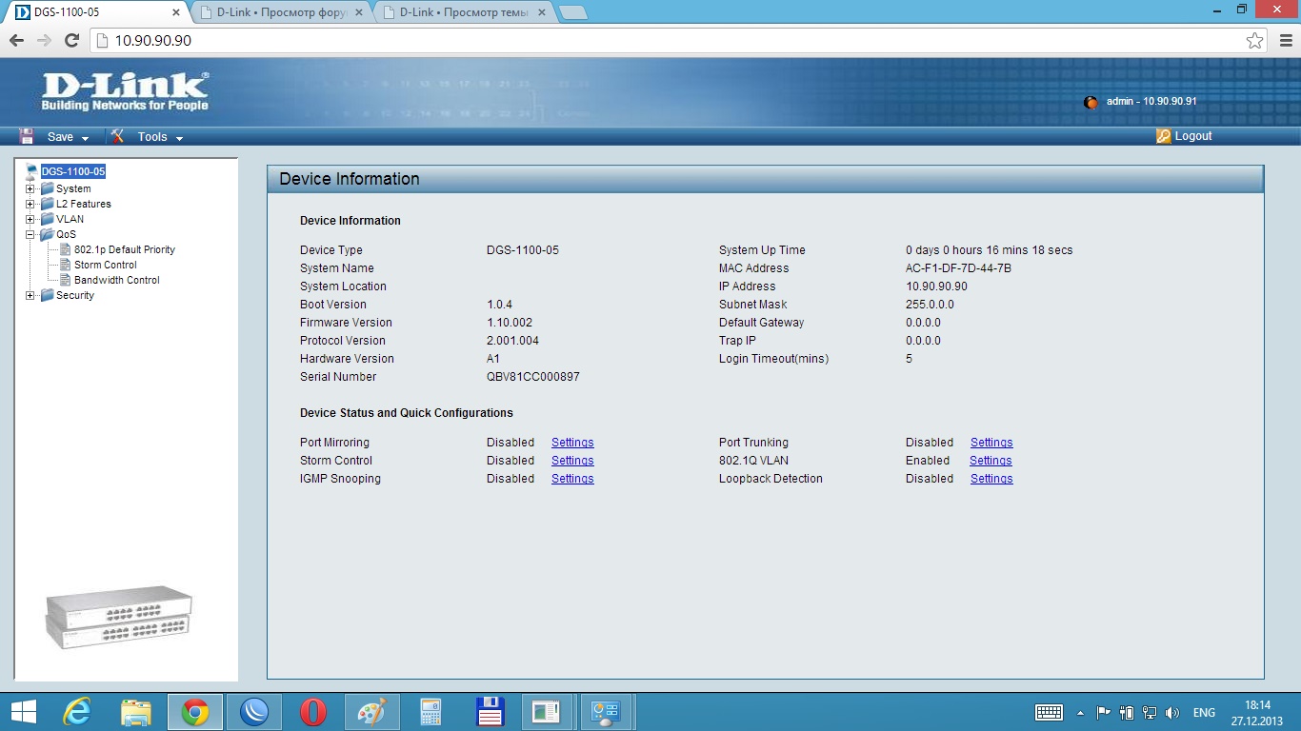Viewport: 1301px width, 731px height.
Task: Collapse the QoS tree node
Action: pyautogui.click(x=30, y=234)
